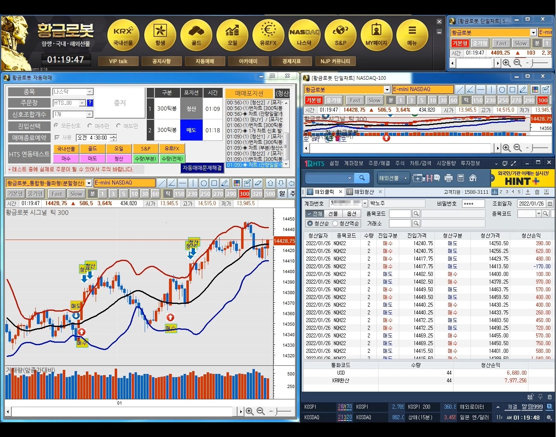Open the KRX 국내선물 round icon

[x=123, y=35]
